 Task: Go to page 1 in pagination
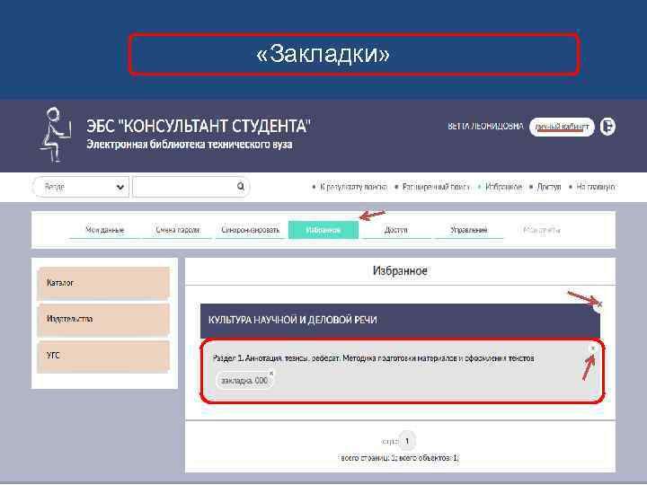pyautogui.click(x=407, y=441)
